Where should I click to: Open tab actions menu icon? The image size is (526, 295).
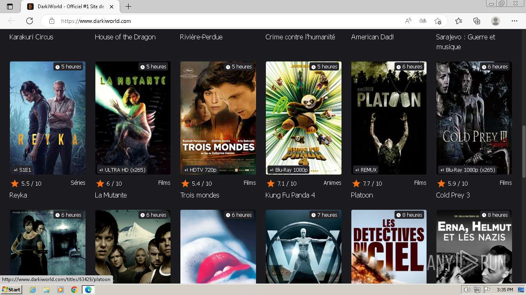coord(10,7)
